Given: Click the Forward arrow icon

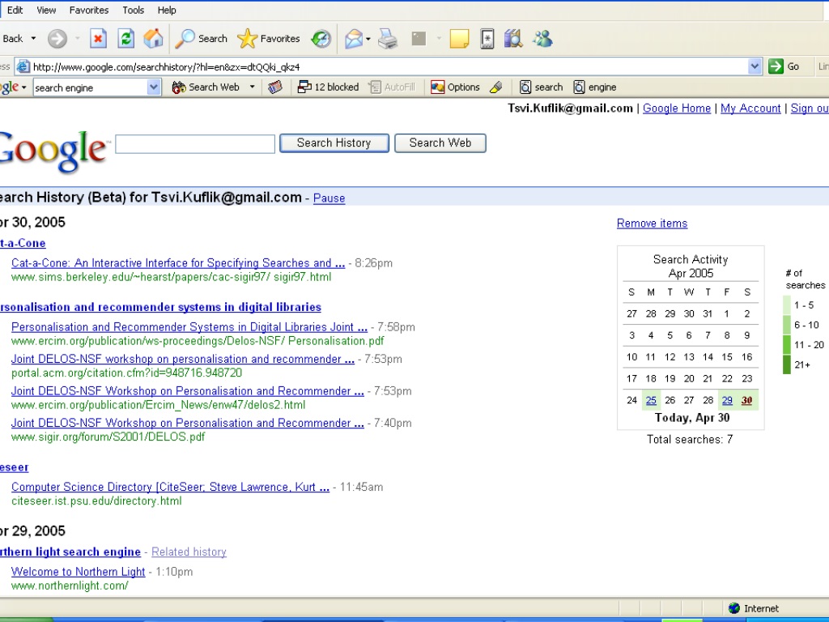Looking at the screenshot, I should (57, 39).
